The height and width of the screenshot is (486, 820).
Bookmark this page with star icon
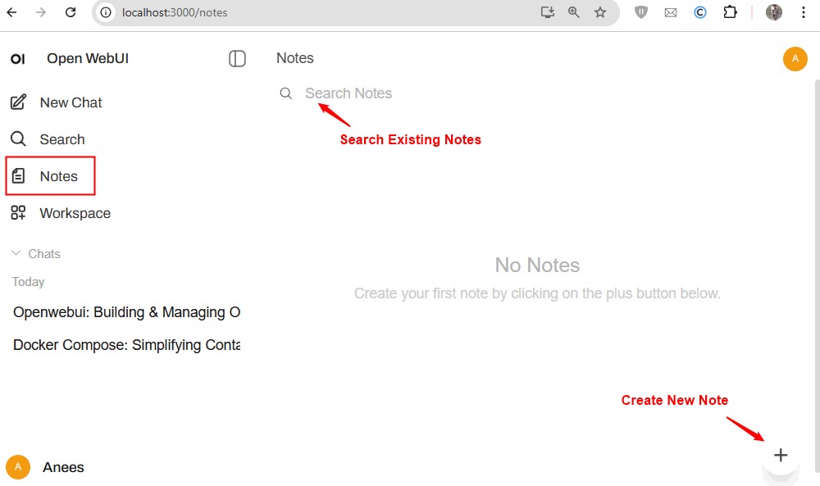(600, 12)
